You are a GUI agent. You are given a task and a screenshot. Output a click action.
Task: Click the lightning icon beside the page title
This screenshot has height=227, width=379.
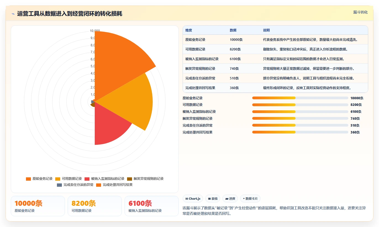pyautogui.click(x=13, y=14)
